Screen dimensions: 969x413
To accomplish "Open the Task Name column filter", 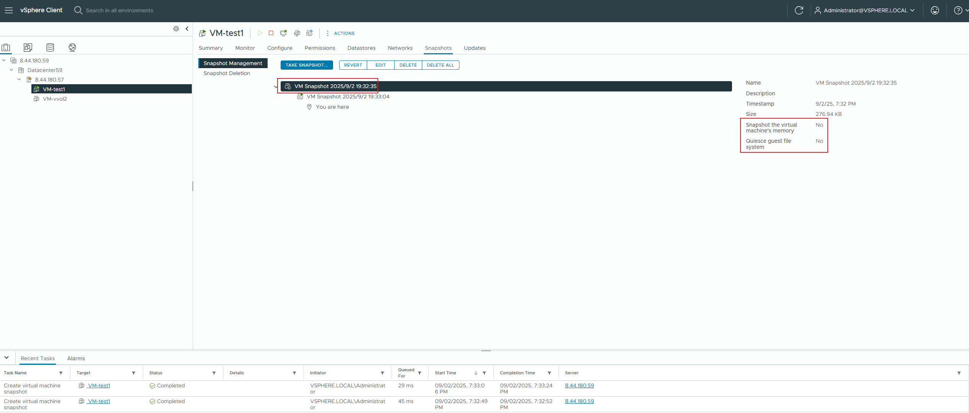I will (61, 373).
